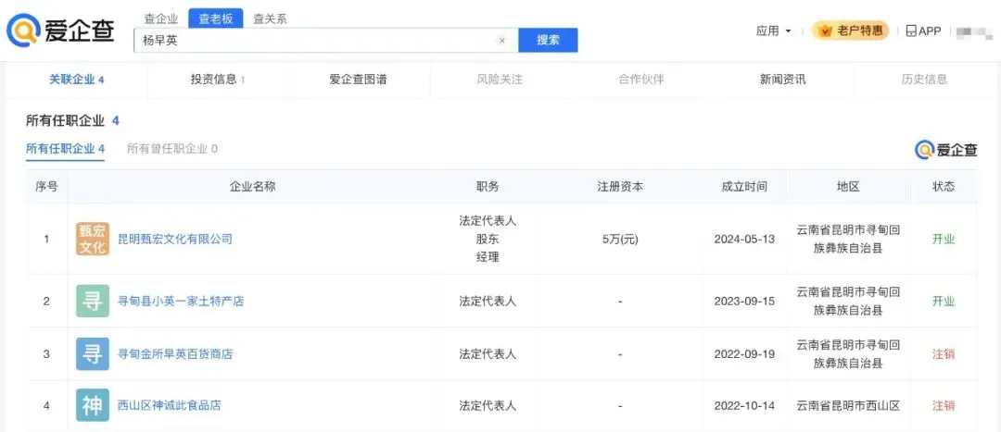Clear search text with the X icon

(x=501, y=41)
